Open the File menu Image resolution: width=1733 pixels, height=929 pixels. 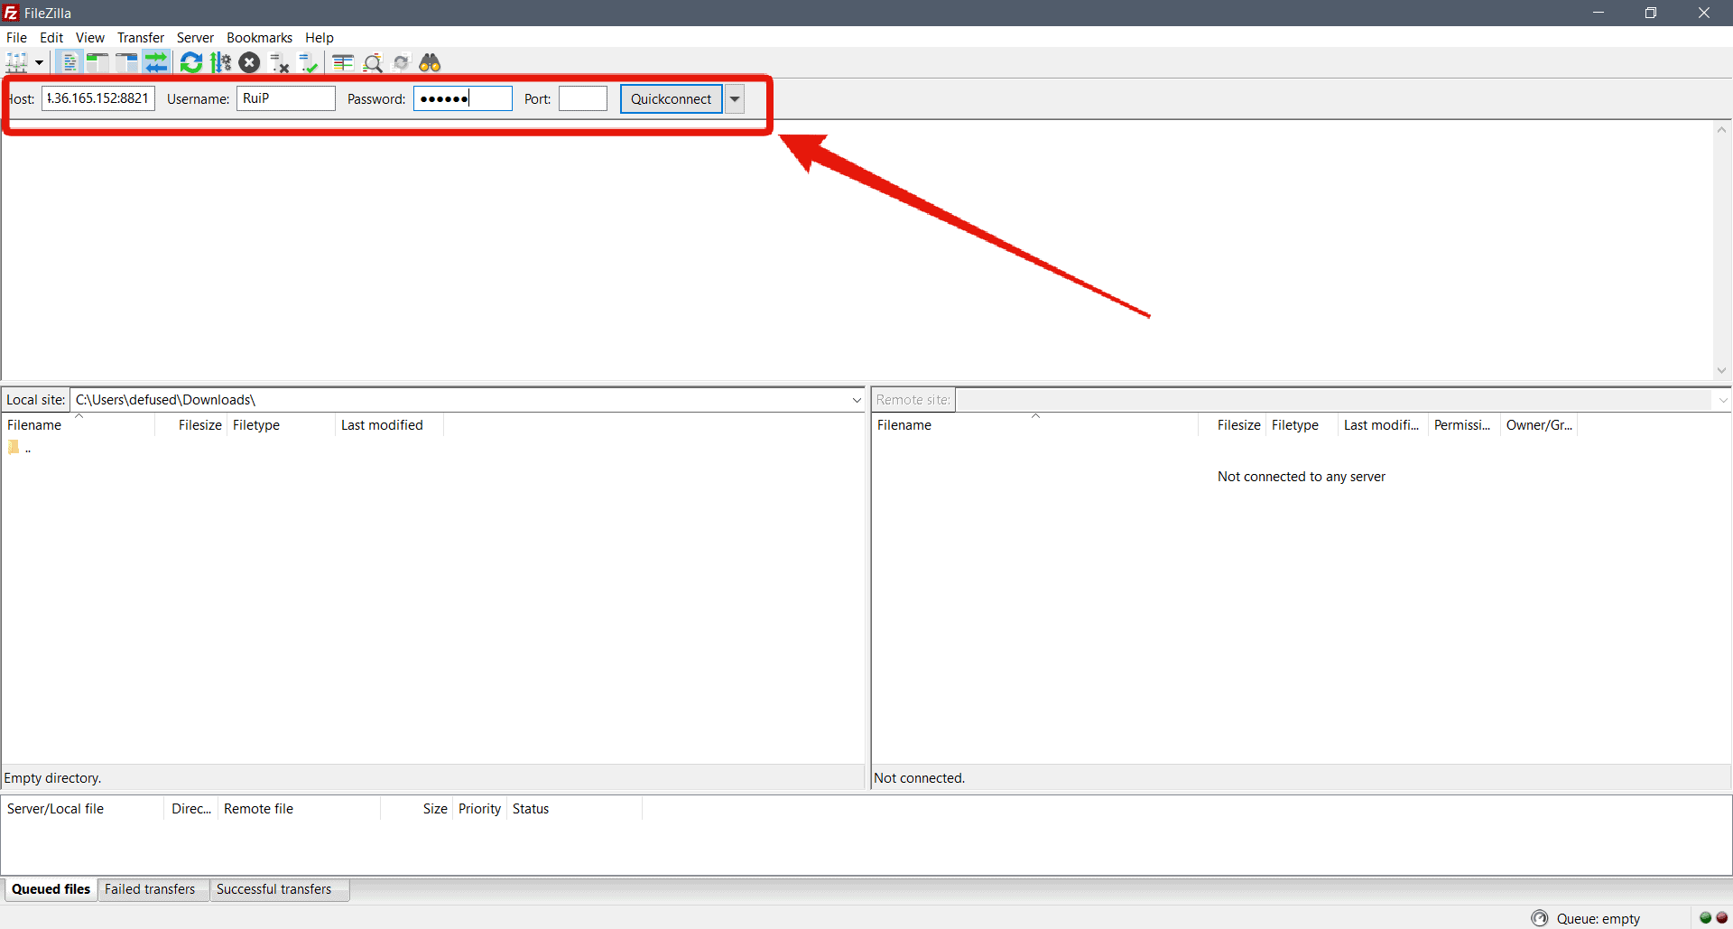pyautogui.click(x=17, y=37)
